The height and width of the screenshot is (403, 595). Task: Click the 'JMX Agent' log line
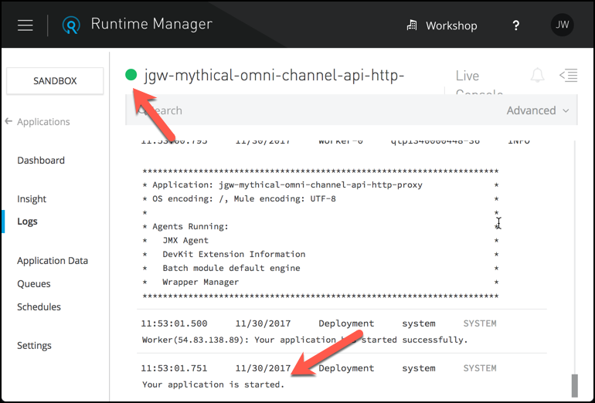185,240
